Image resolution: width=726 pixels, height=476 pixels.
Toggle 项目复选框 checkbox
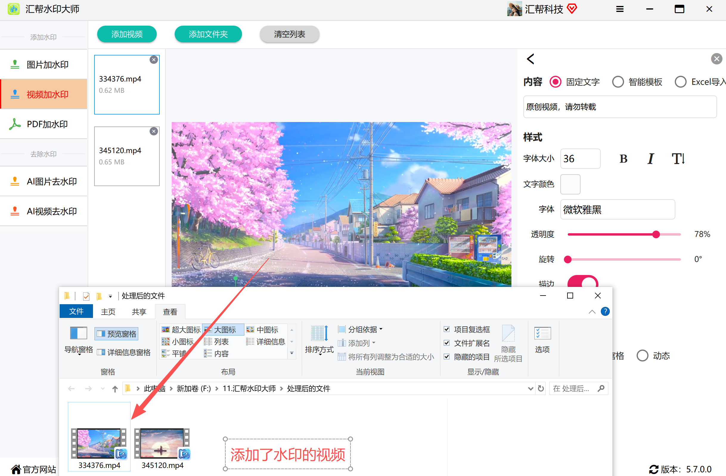[446, 329]
